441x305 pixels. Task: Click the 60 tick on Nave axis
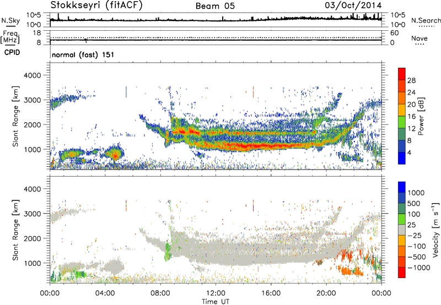[x=394, y=33]
